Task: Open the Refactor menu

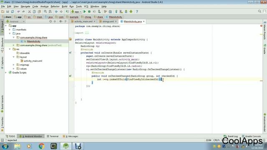Action: pos(55,7)
